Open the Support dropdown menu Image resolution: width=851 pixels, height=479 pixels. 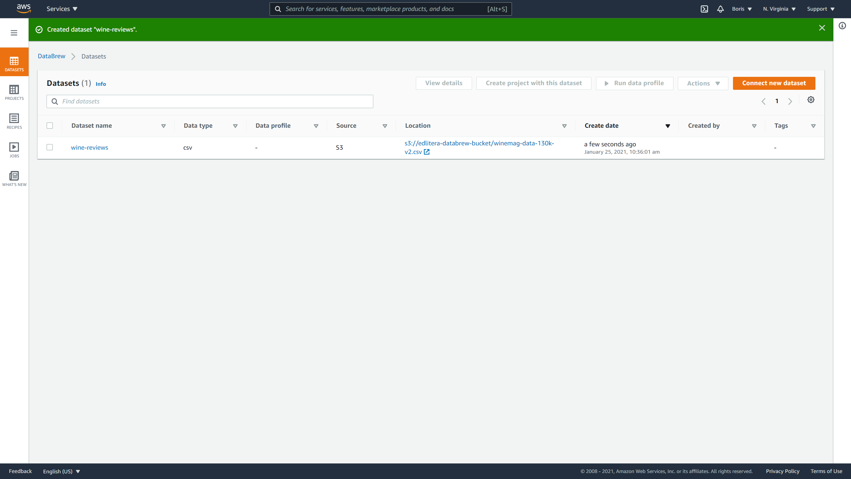click(821, 9)
